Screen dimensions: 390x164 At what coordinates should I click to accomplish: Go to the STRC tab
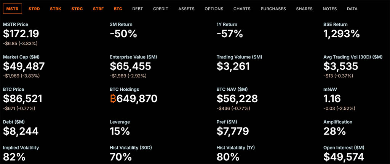click(x=77, y=8)
